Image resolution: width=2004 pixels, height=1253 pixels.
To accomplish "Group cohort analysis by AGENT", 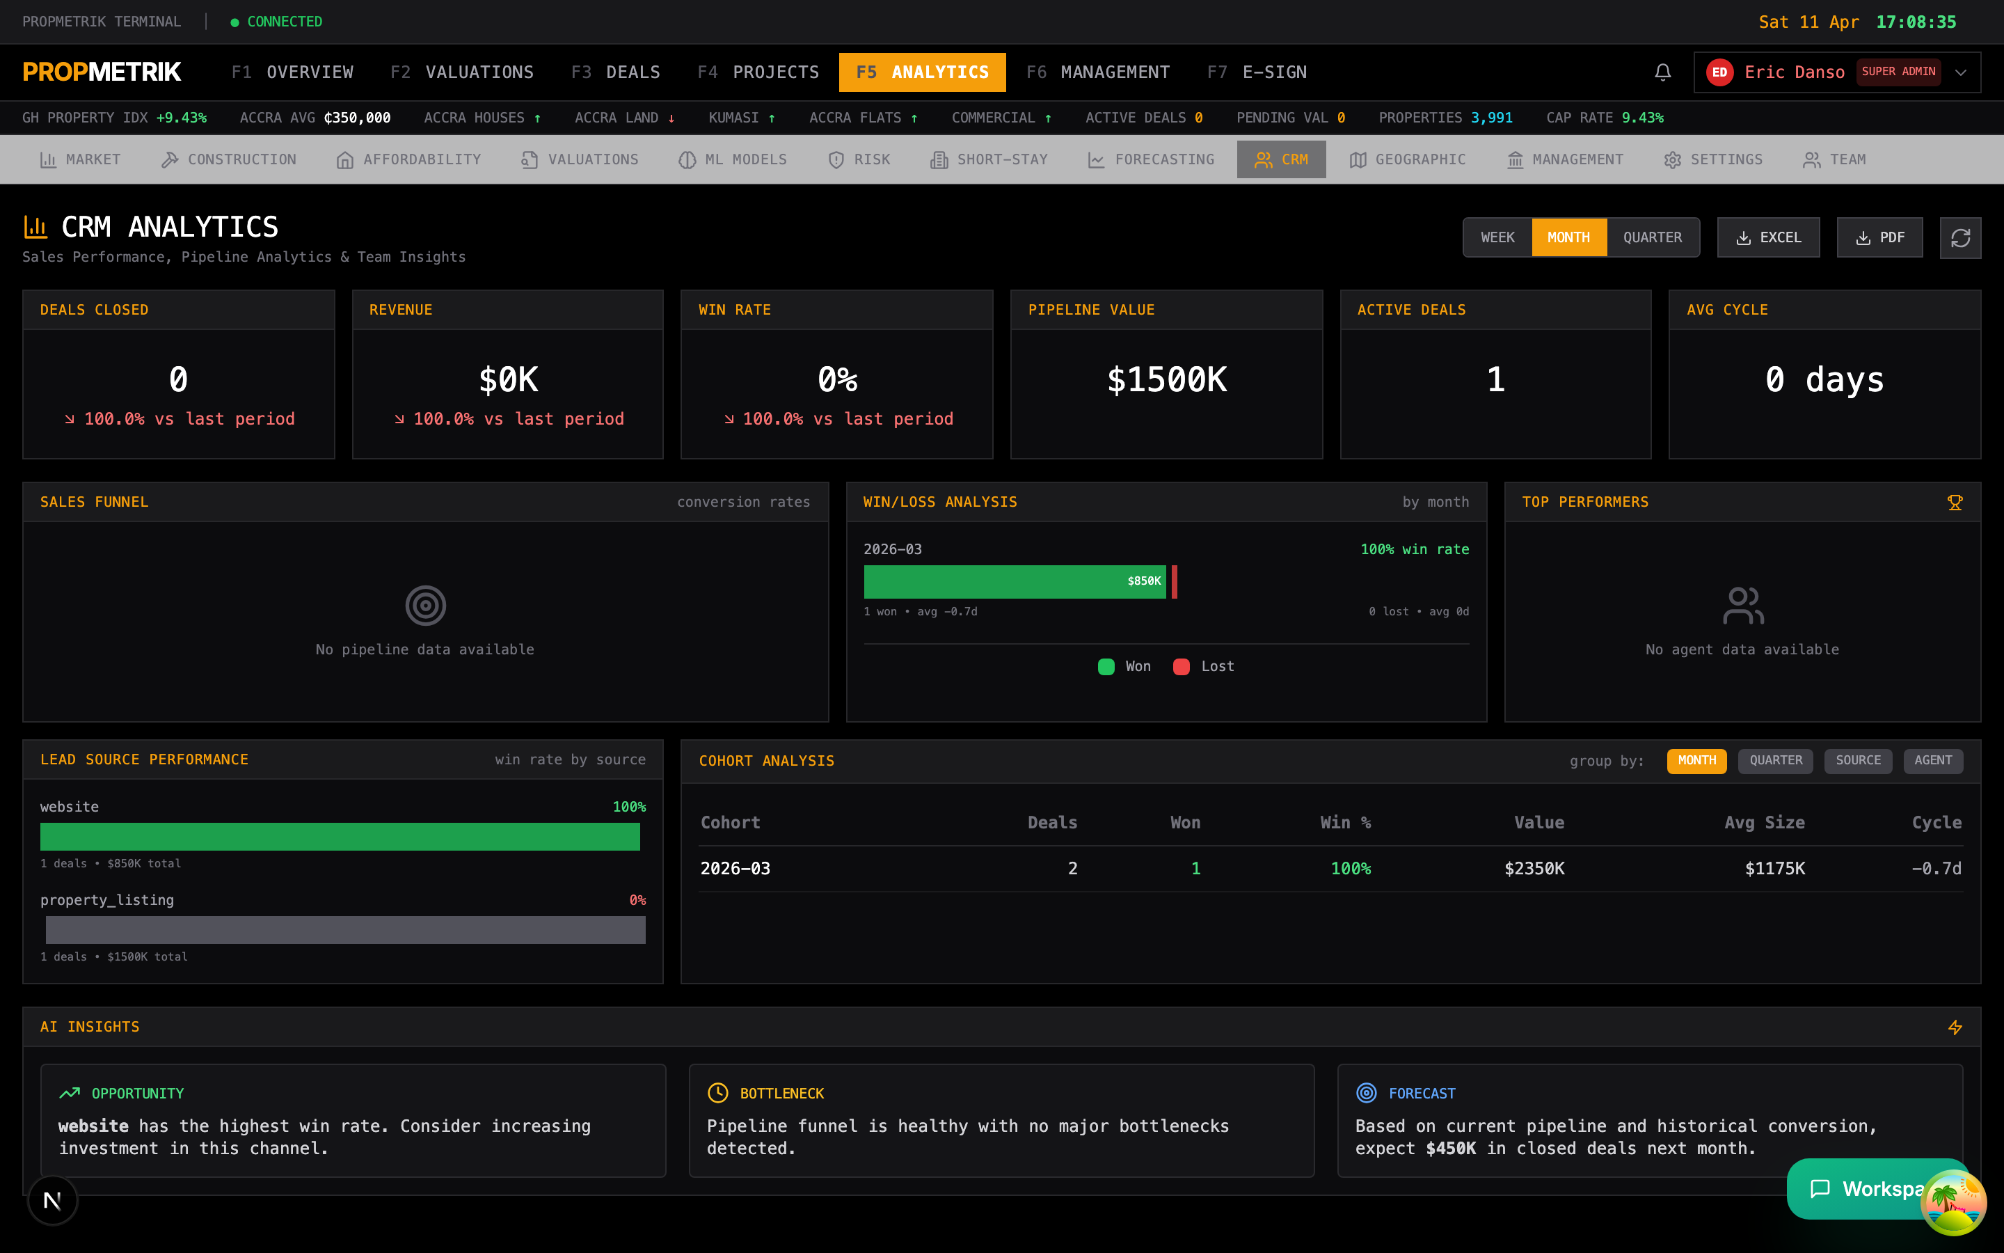I will (1933, 761).
